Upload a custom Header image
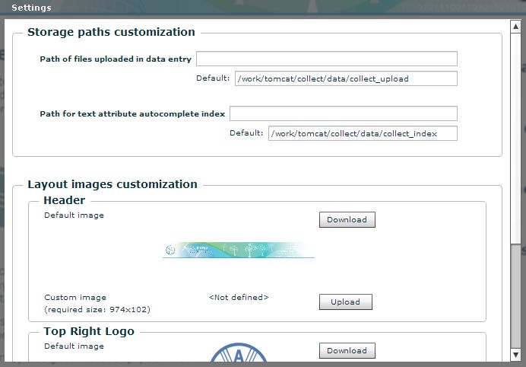This screenshot has height=367, width=526. pos(346,302)
